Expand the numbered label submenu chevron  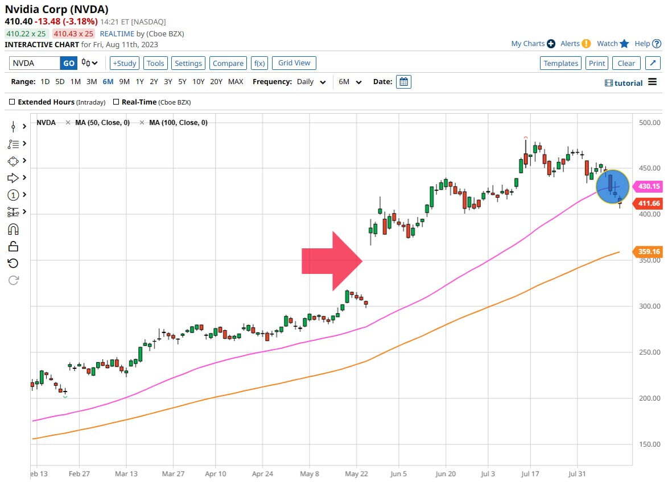(24, 195)
